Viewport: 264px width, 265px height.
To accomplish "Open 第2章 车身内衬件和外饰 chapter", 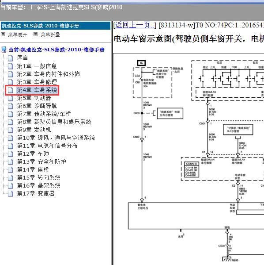I will tap(48, 74).
